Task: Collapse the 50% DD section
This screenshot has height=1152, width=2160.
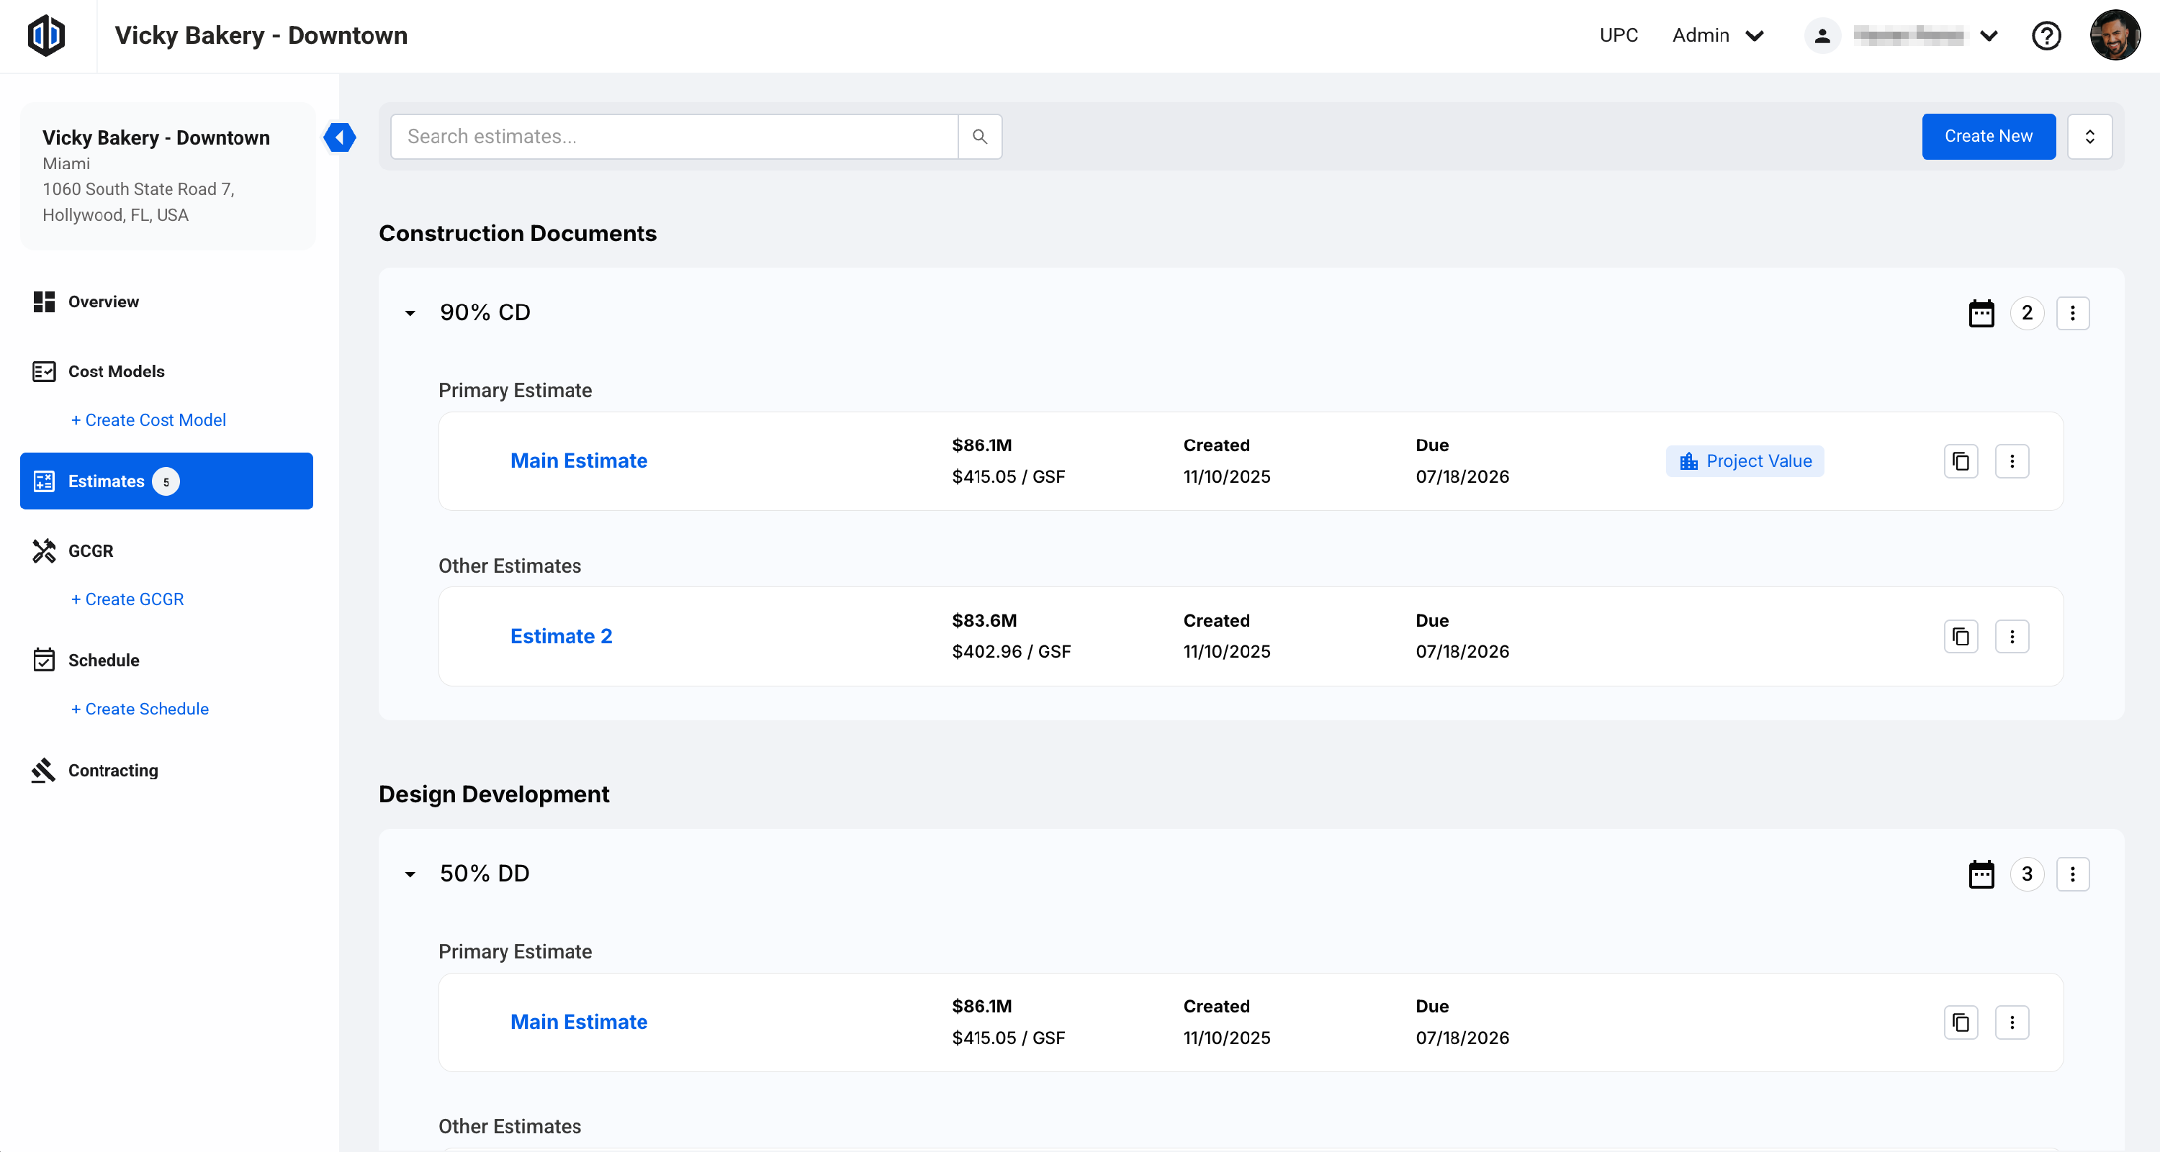Action: click(x=410, y=875)
